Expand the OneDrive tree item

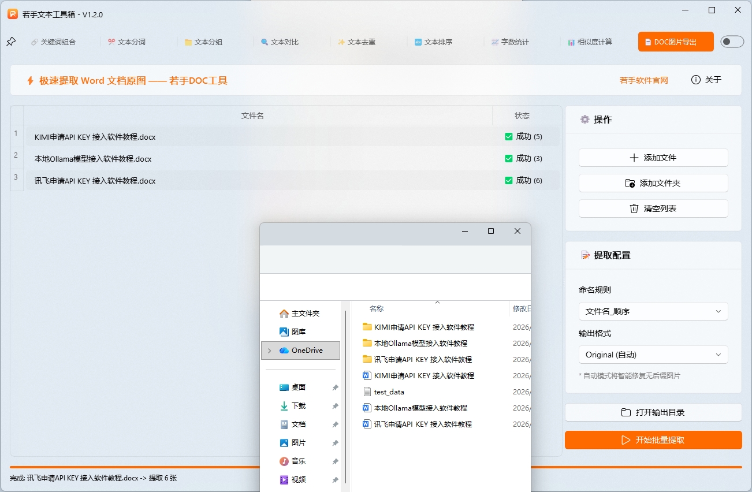click(x=269, y=350)
